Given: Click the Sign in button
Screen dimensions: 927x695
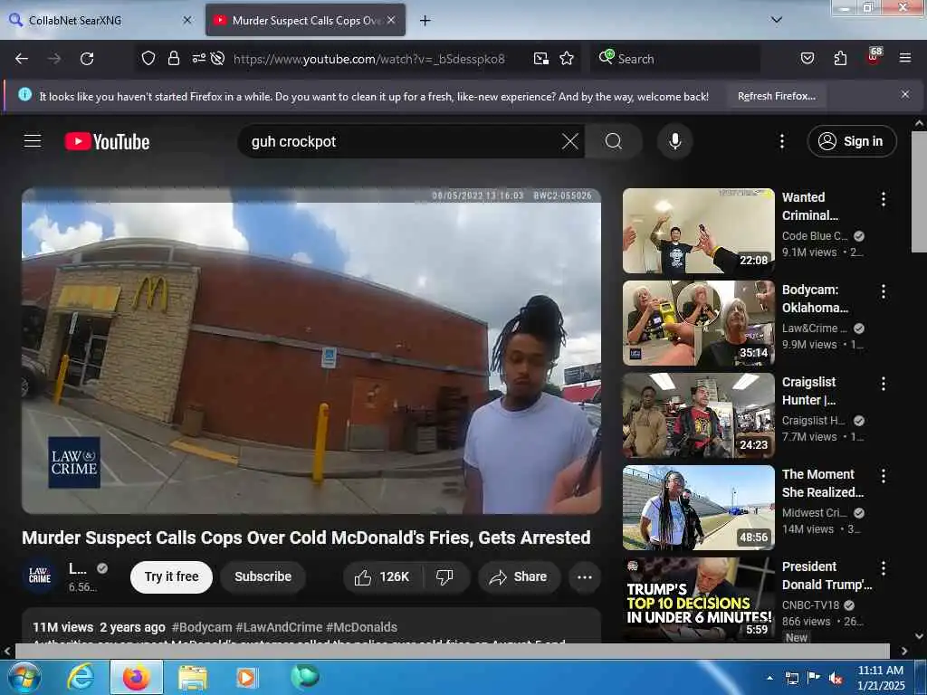Looking at the screenshot, I should [851, 141].
